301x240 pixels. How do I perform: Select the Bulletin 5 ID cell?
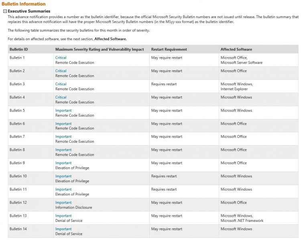(x=31, y=113)
